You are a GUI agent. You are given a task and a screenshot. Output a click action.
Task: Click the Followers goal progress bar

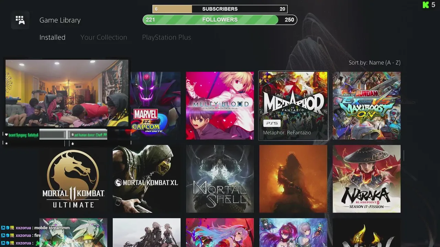[220, 20]
